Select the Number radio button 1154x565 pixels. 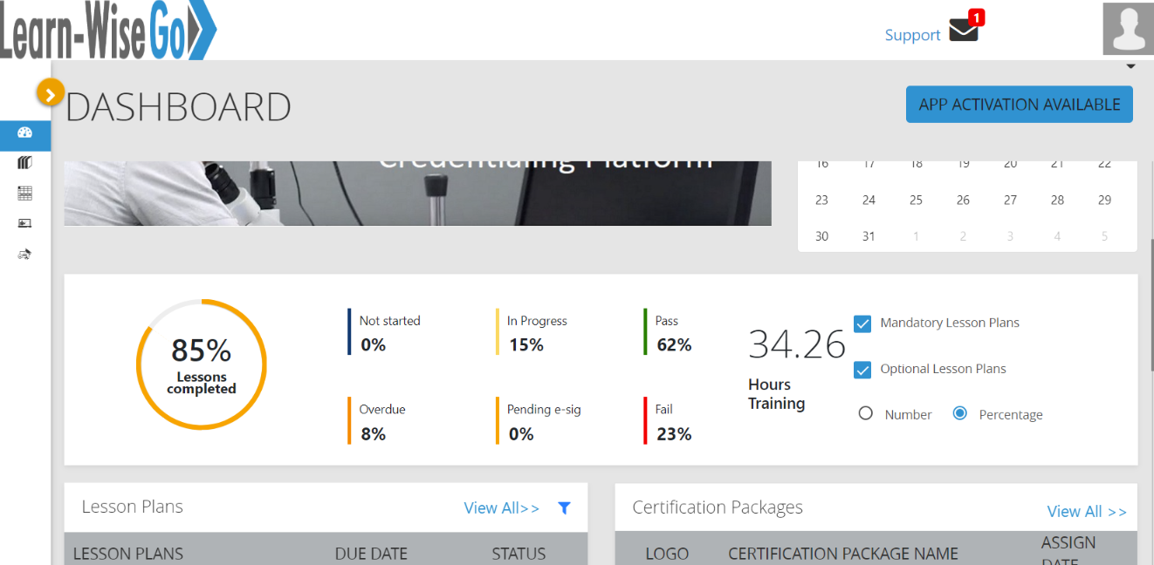(x=865, y=413)
